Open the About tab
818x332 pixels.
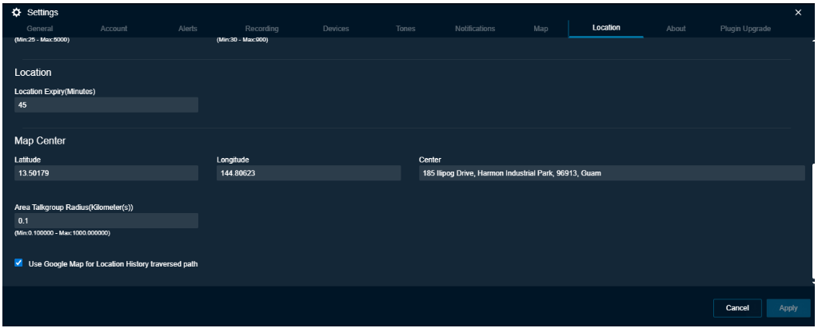pos(676,29)
